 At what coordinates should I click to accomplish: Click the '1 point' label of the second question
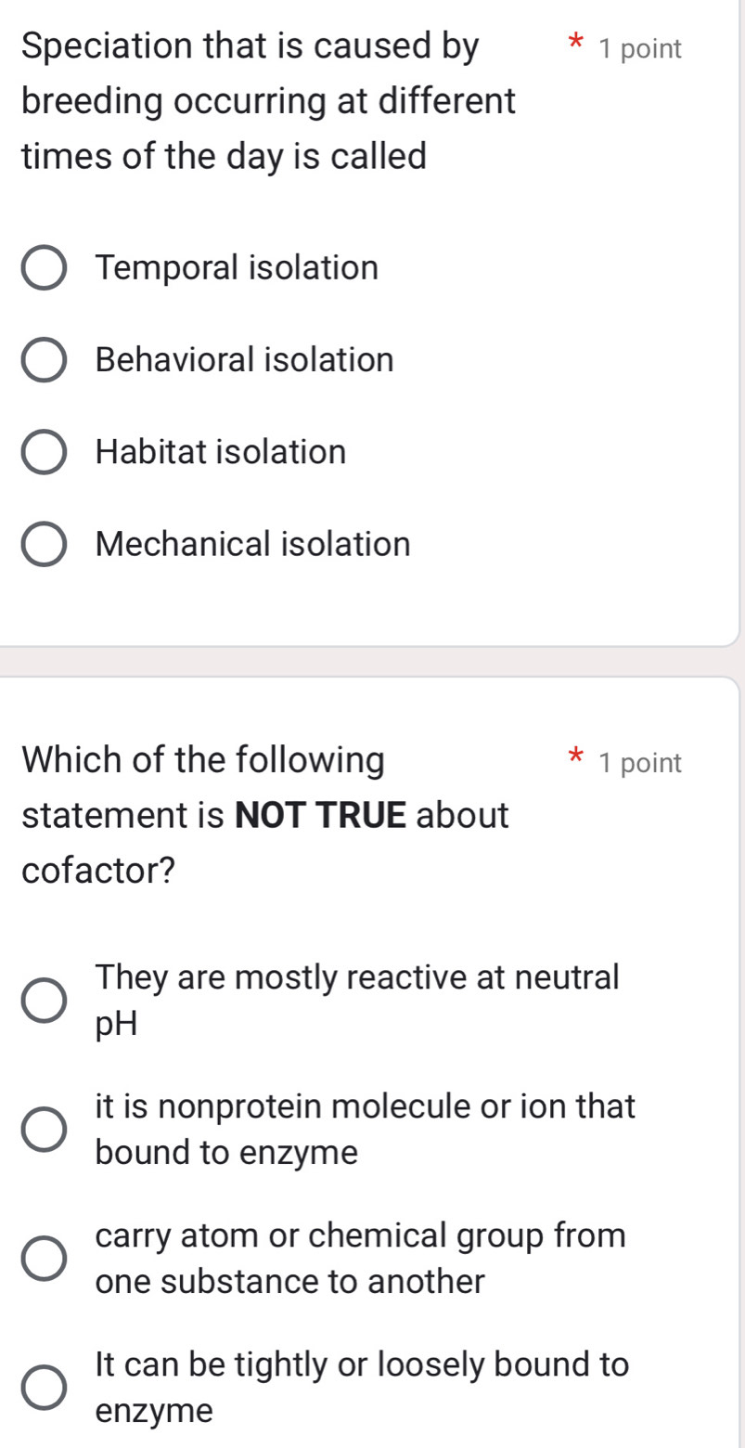(x=638, y=762)
